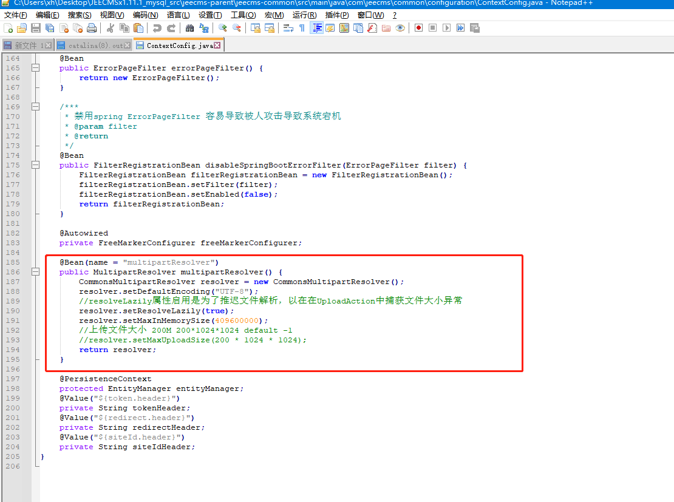
Task: Open the 编码(N) menu
Action: (x=145, y=15)
